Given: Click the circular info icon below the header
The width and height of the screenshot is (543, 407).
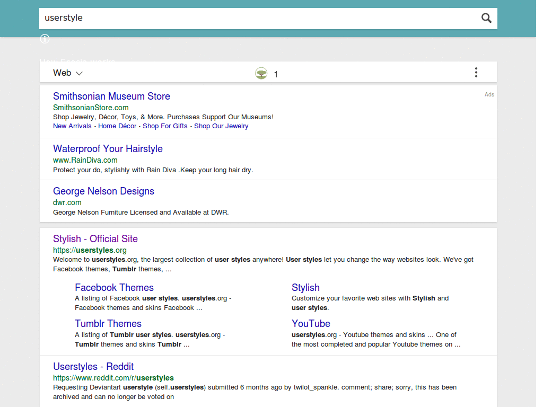Looking at the screenshot, I should [x=45, y=39].
